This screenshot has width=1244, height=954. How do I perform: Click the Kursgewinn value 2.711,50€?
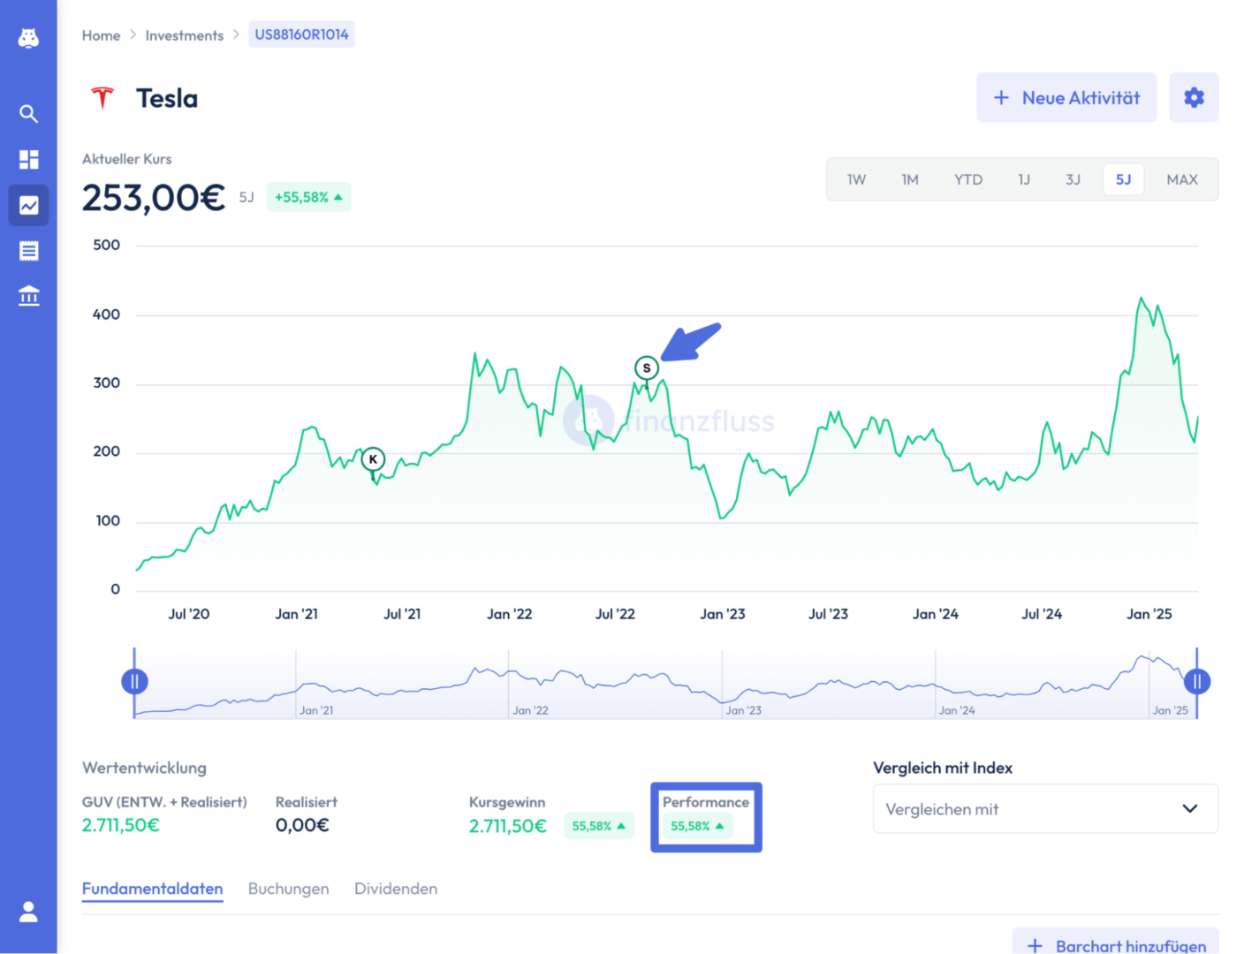[508, 826]
